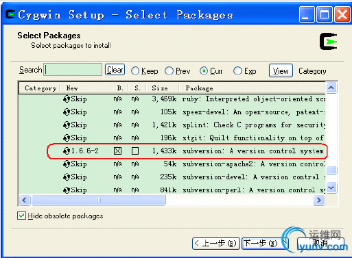
Task: Click vertical scrollbar up arrow
Action: click(x=331, y=88)
